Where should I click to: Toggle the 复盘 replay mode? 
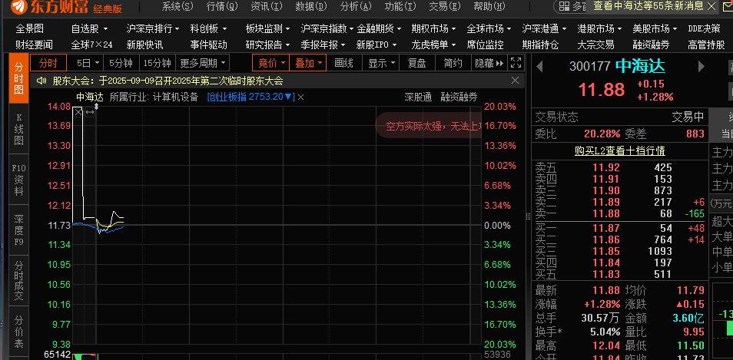pos(416,63)
